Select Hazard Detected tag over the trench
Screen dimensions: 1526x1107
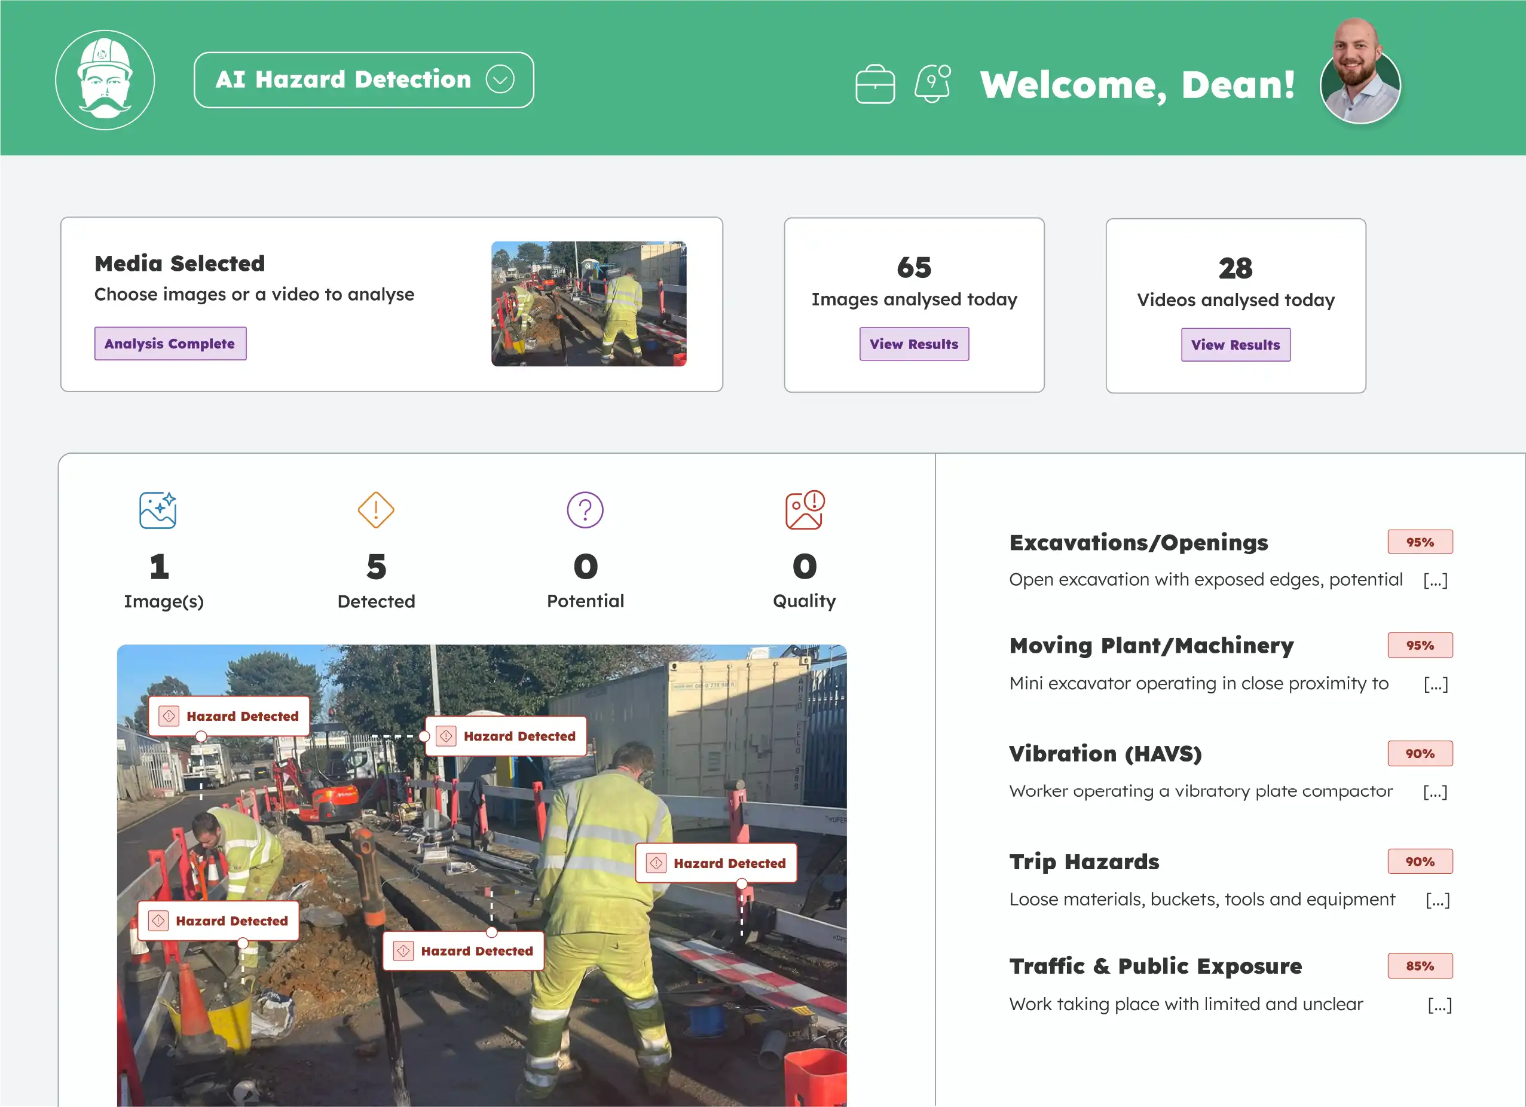[463, 951]
